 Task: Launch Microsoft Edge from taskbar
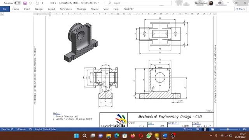[x=117, y=136]
